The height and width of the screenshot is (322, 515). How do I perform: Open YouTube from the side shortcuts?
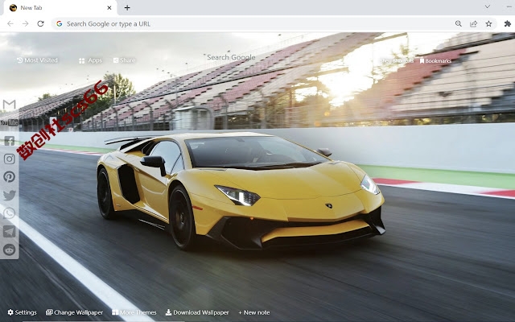(x=9, y=123)
